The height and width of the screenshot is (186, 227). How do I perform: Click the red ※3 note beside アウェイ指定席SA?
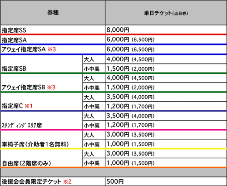point(52,49)
